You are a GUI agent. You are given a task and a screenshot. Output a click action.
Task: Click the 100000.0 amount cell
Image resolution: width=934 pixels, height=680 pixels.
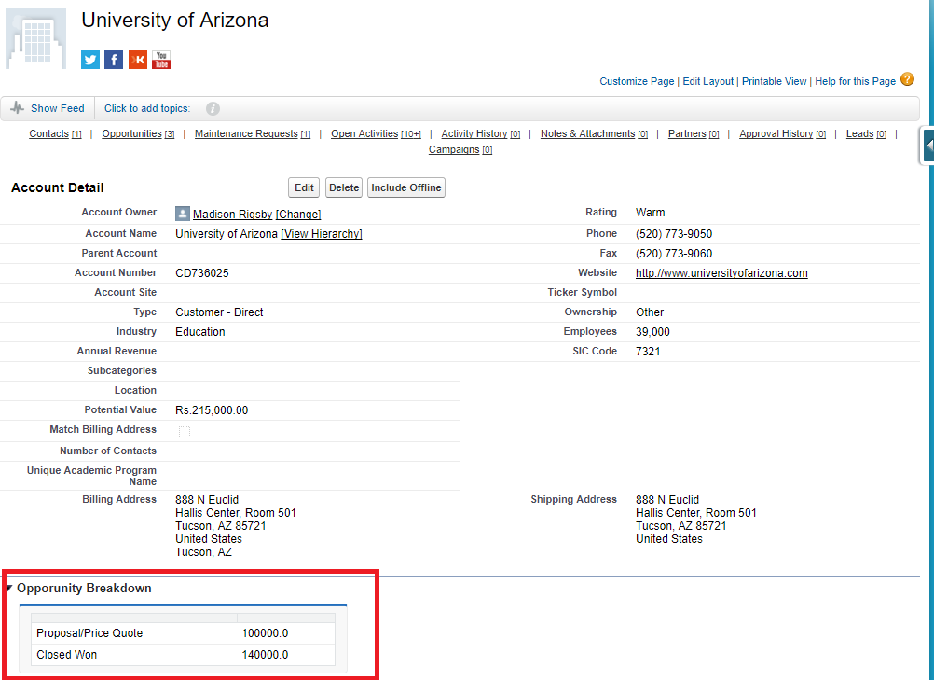265,633
